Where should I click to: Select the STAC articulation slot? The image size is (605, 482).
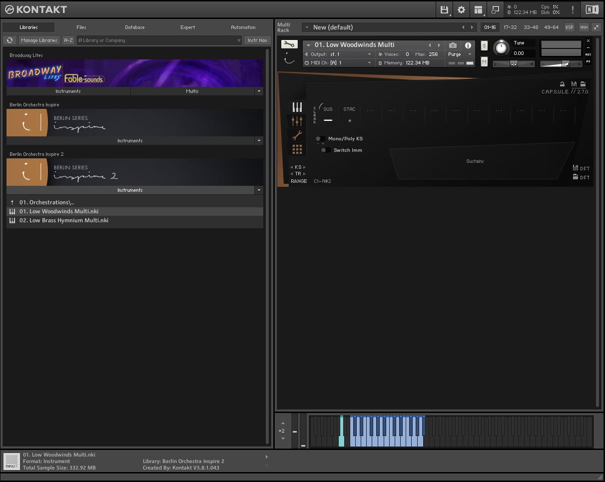point(349,115)
